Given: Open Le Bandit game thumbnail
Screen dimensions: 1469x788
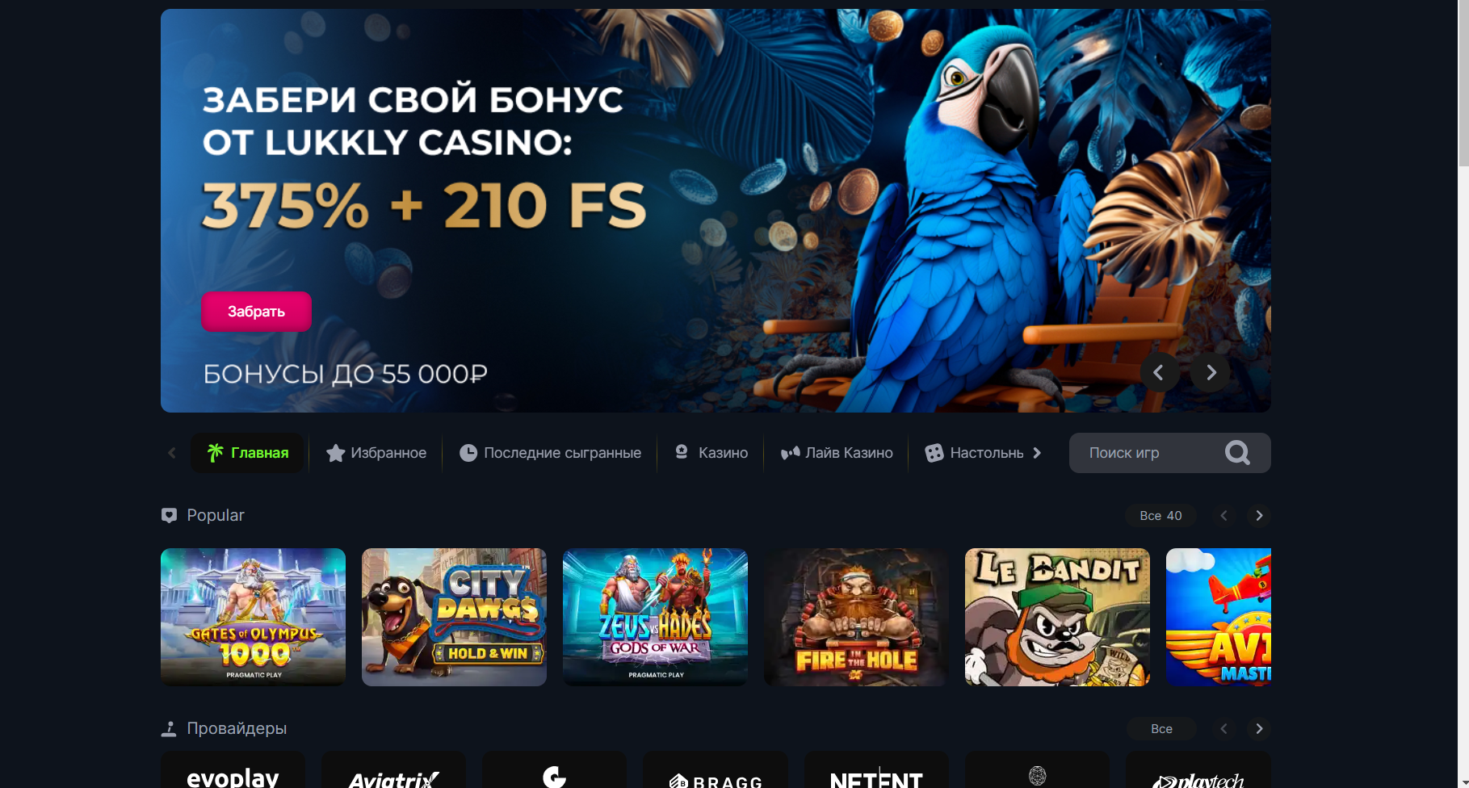Looking at the screenshot, I should [1057, 617].
